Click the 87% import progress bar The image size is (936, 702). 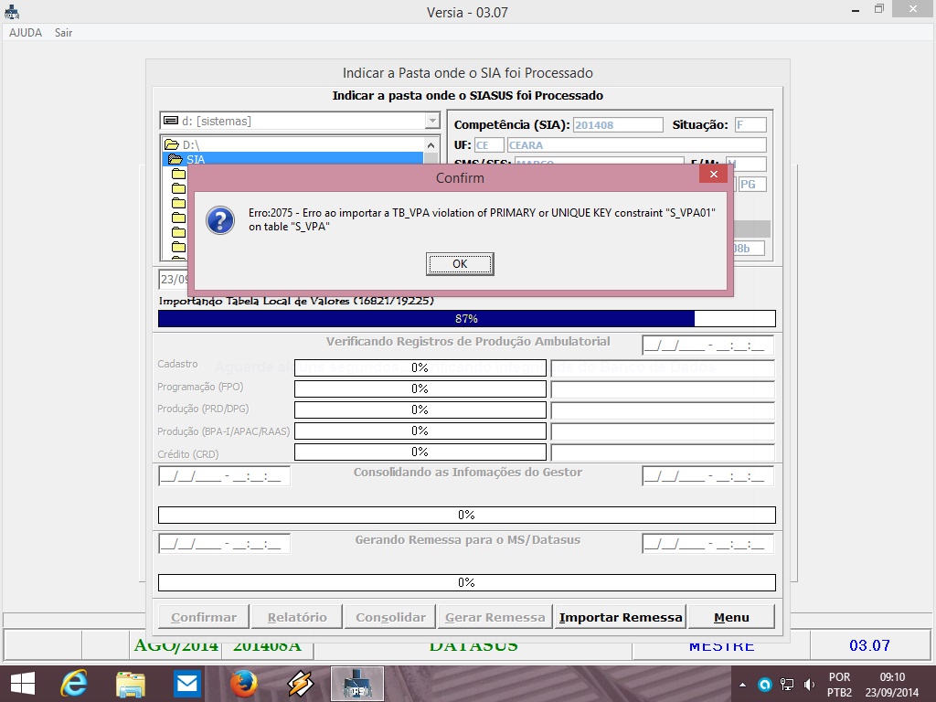coord(466,319)
